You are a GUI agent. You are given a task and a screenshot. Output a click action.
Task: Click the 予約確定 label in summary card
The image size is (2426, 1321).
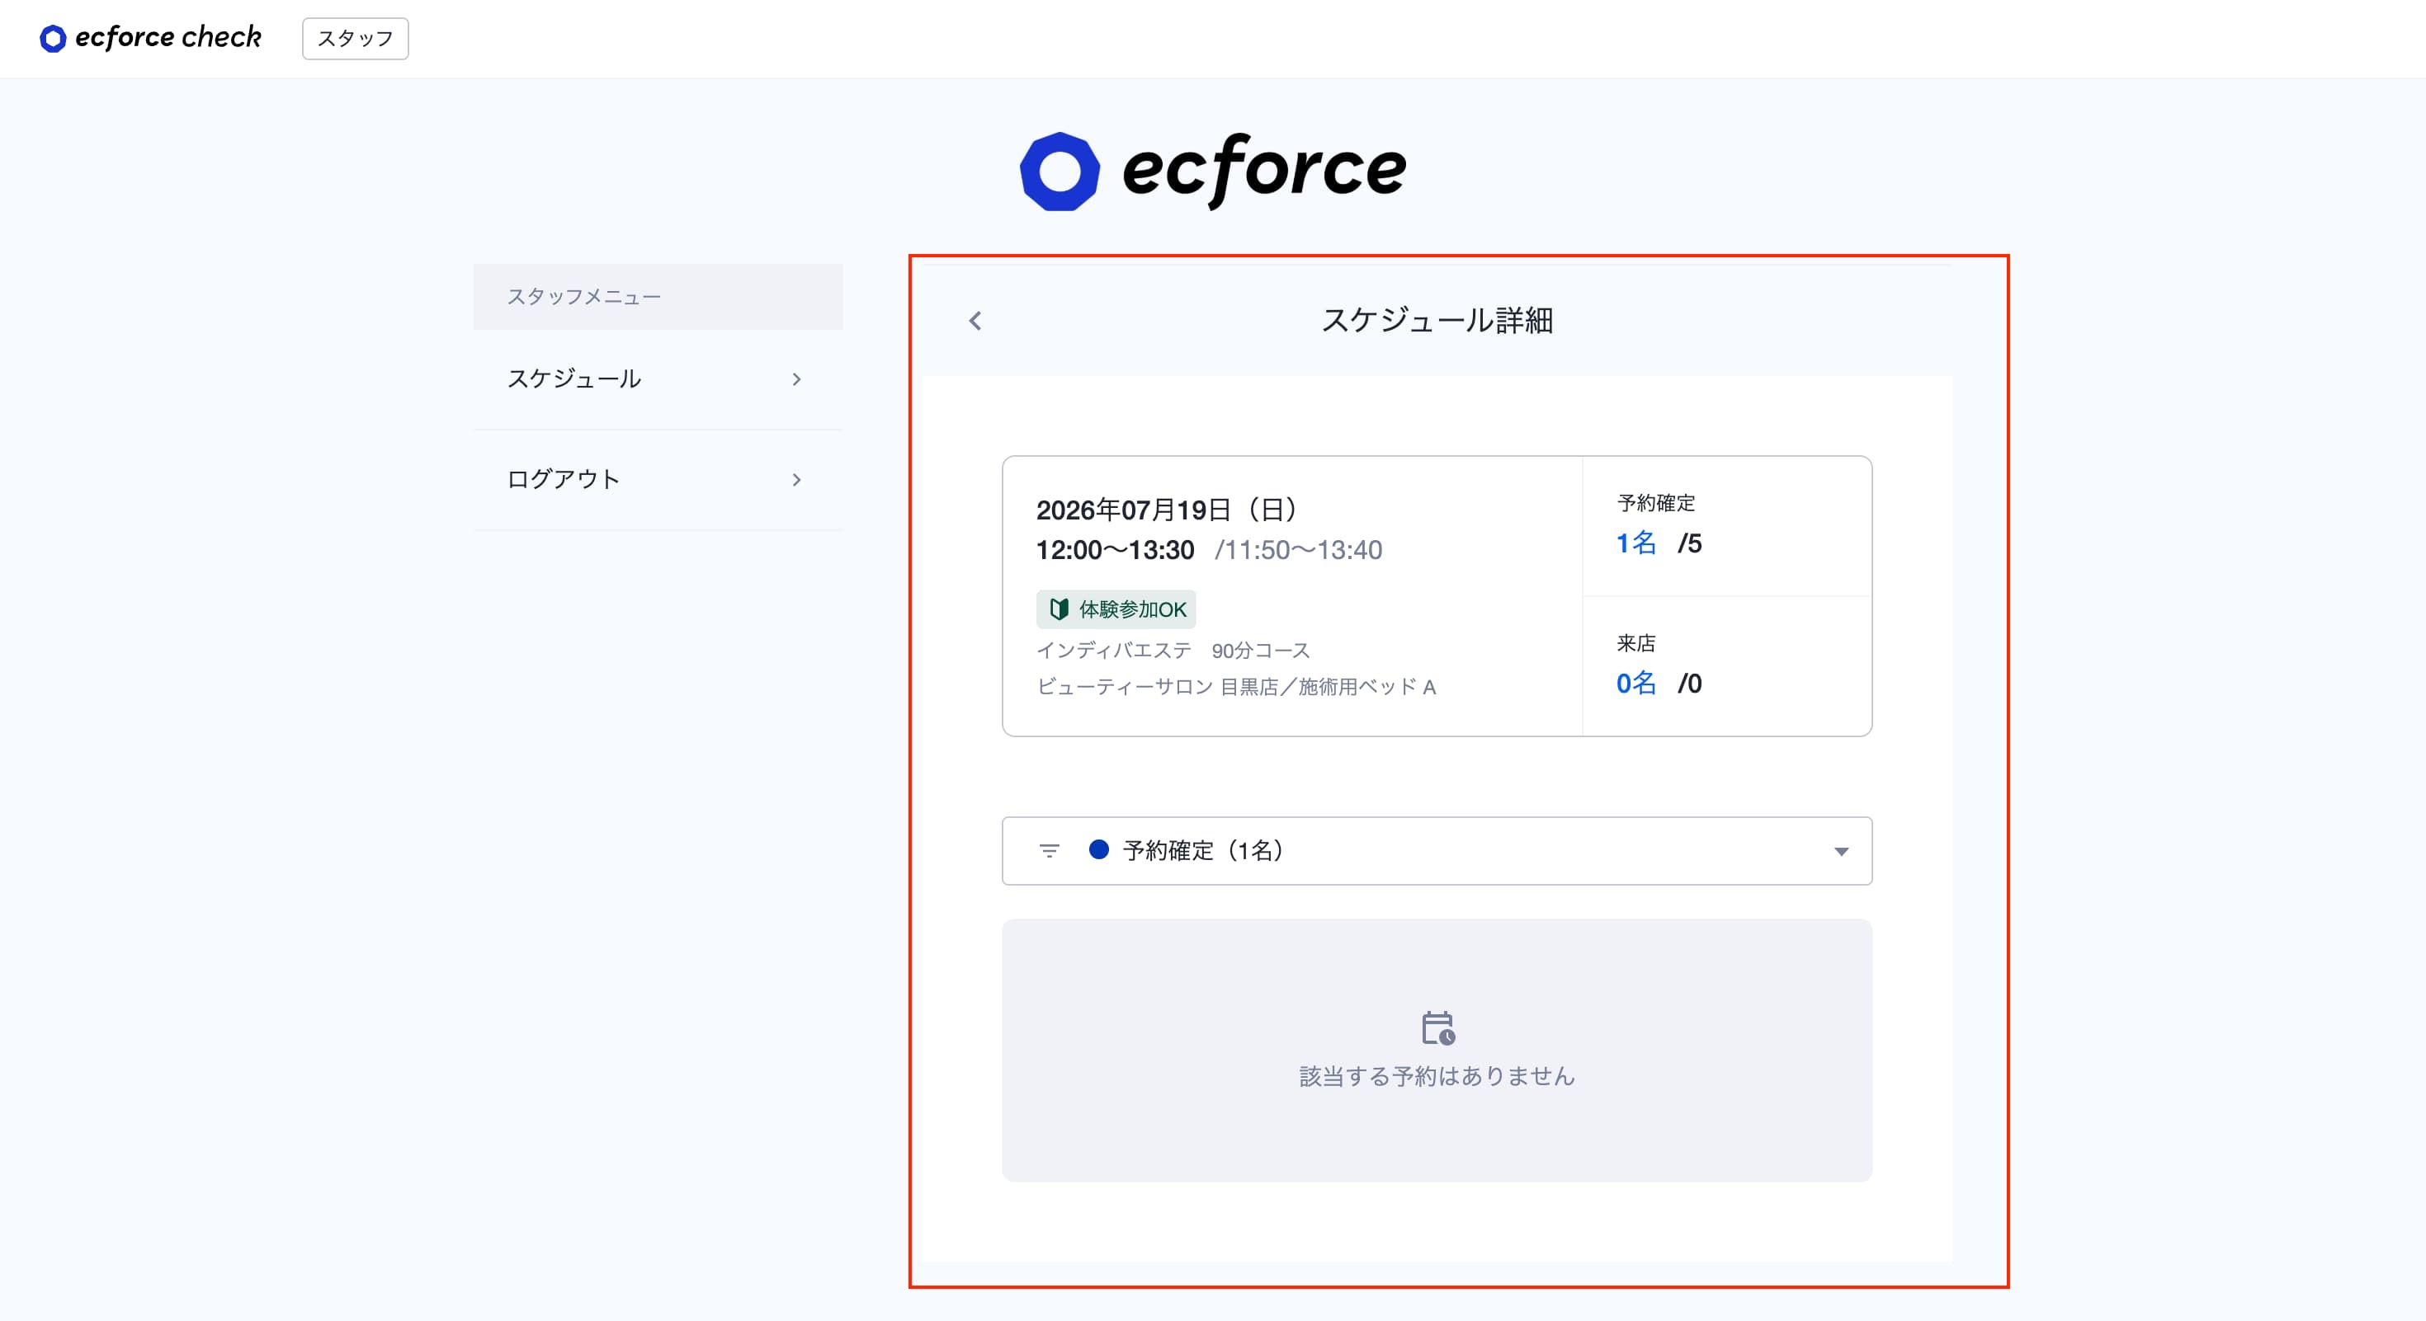coord(1655,502)
